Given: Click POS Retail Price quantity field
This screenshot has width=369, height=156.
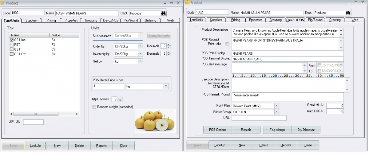Looking at the screenshot, I should [109, 86].
